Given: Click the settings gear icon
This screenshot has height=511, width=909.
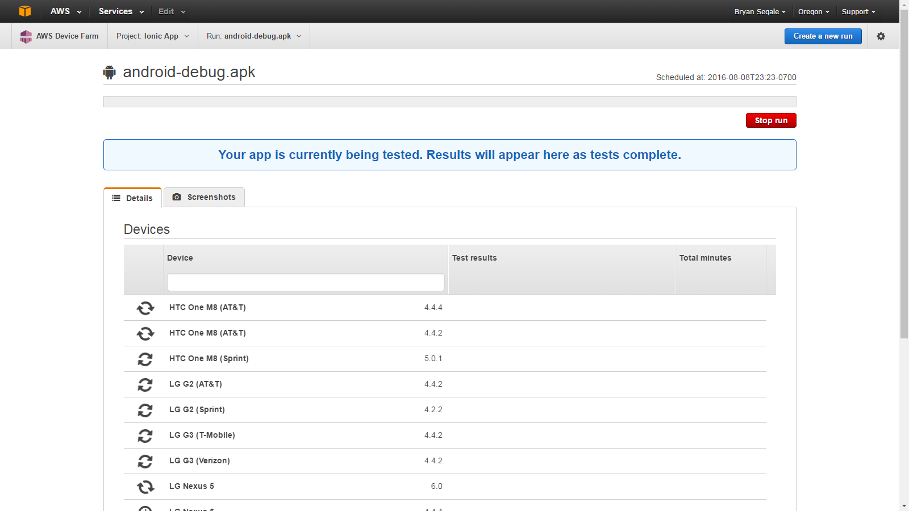Looking at the screenshot, I should coord(881,36).
